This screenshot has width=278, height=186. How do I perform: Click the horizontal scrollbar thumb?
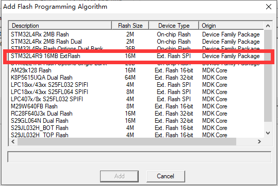127,141
